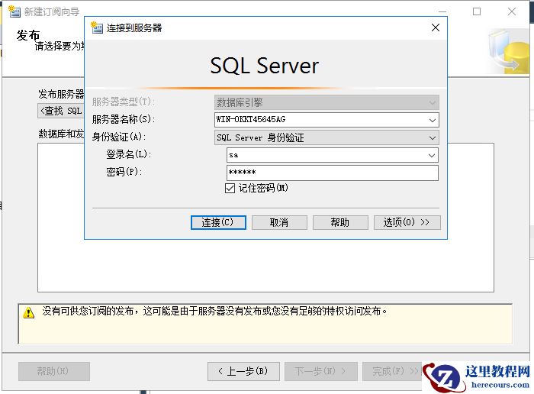
Task: Click the yellow warning triangle icon
Action: pyautogui.click(x=29, y=312)
